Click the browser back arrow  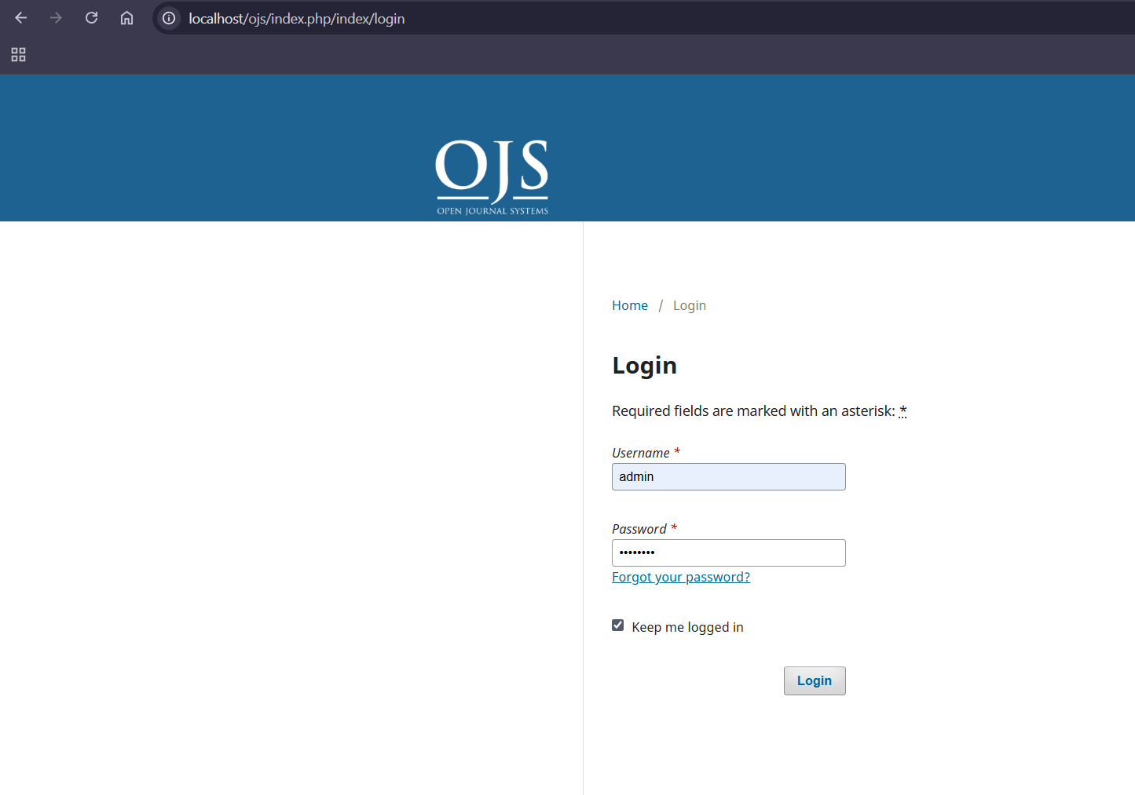pyautogui.click(x=21, y=18)
